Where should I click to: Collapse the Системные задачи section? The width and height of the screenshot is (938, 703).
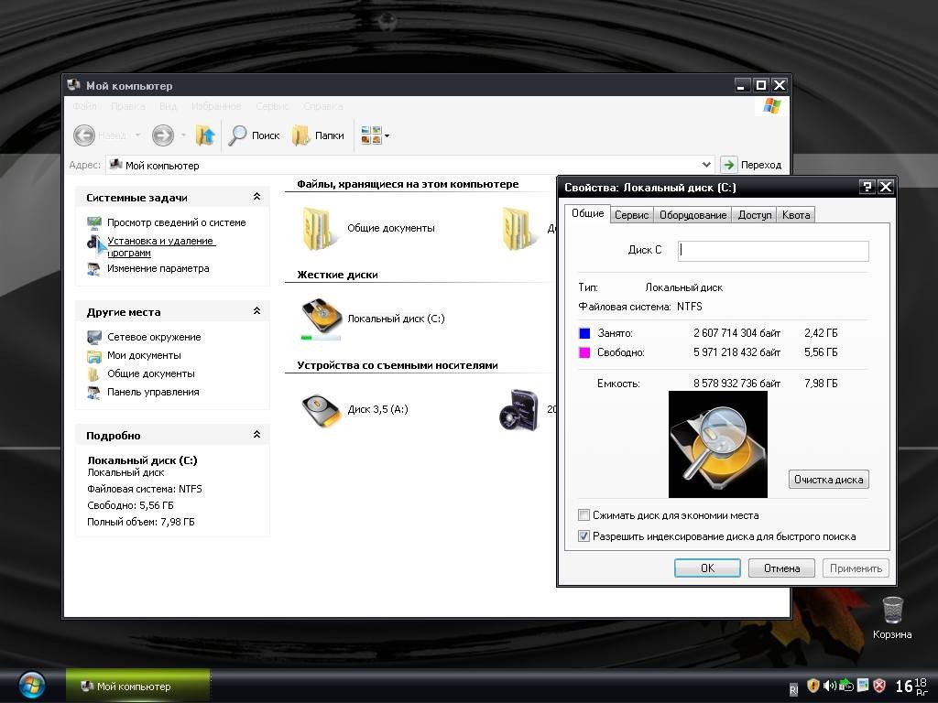coord(256,197)
